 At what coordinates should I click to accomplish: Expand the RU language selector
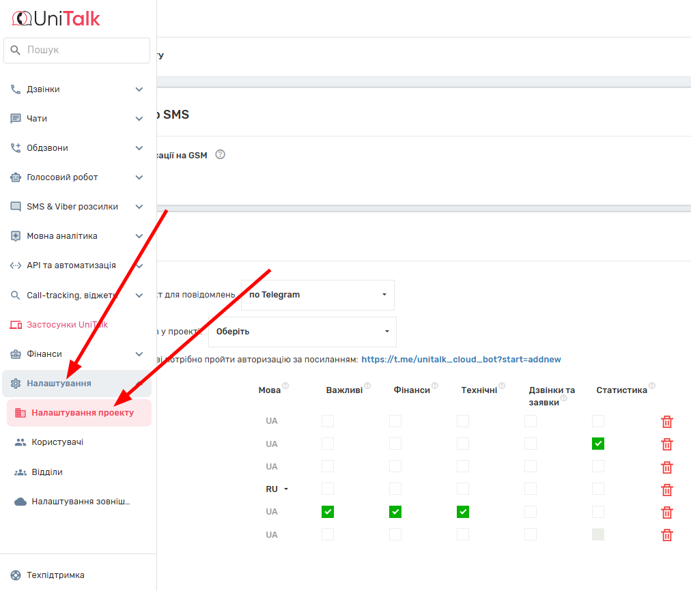[277, 489]
